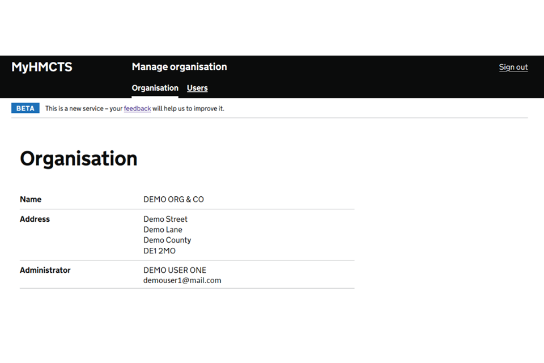The height and width of the screenshot is (363, 544).
Task: Sign out of the service
Action: click(513, 67)
